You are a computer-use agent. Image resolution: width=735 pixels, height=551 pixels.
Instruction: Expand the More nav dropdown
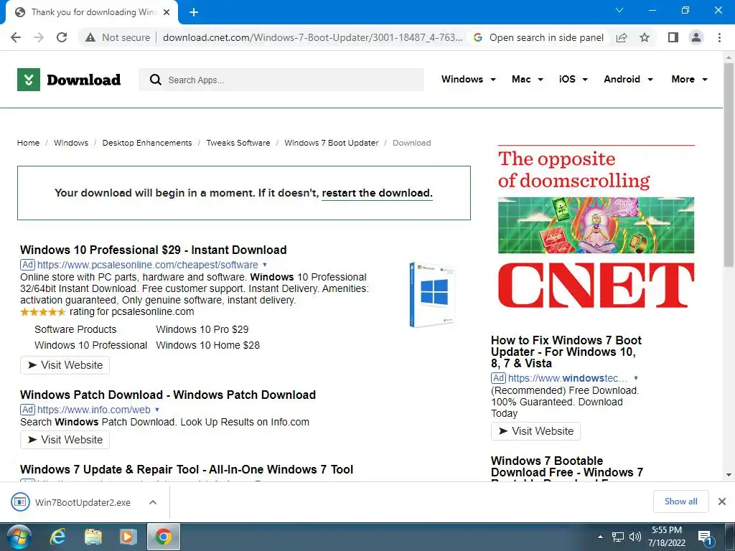click(689, 79)
